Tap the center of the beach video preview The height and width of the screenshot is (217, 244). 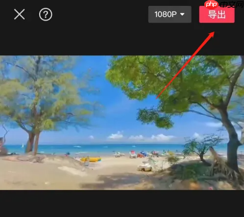(122, 122)
